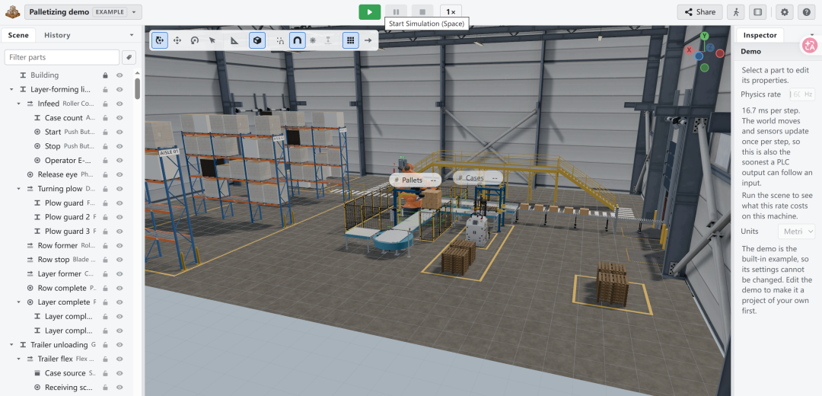Screen dimensions: 822x396
Task: Hide the Building part via eye icon
Action: pyautogui.click(x=119, y=75)
